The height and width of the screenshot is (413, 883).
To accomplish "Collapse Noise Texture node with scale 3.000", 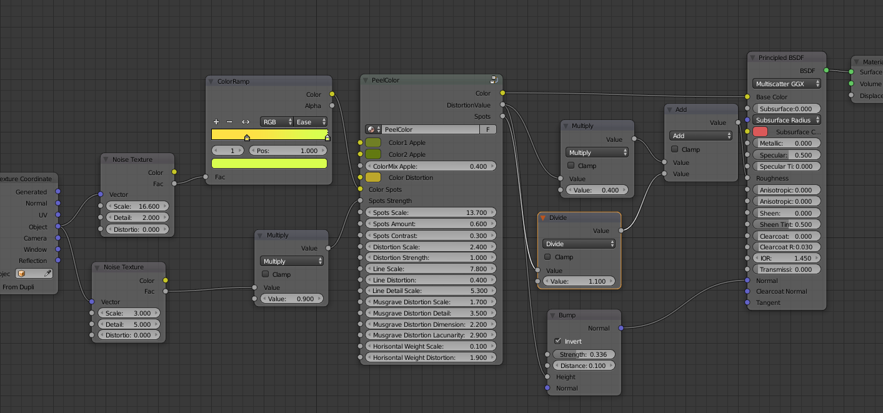I will pyautogui.click(x=97, y=267).
